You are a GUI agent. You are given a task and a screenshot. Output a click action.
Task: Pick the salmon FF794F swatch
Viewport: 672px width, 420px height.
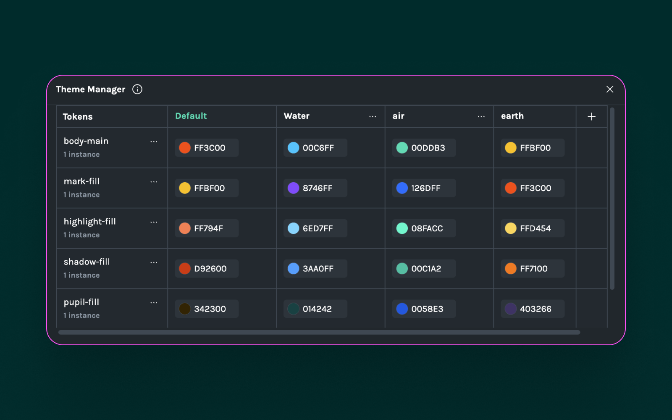(x=185, y=228)
